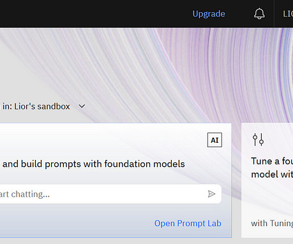
Task: Click the tuning sliders icon
Action: click(x=258, y=140)
